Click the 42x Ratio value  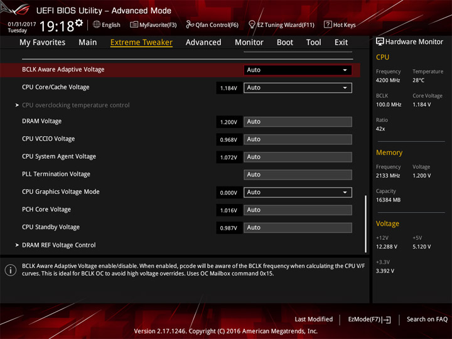point(380,129)
